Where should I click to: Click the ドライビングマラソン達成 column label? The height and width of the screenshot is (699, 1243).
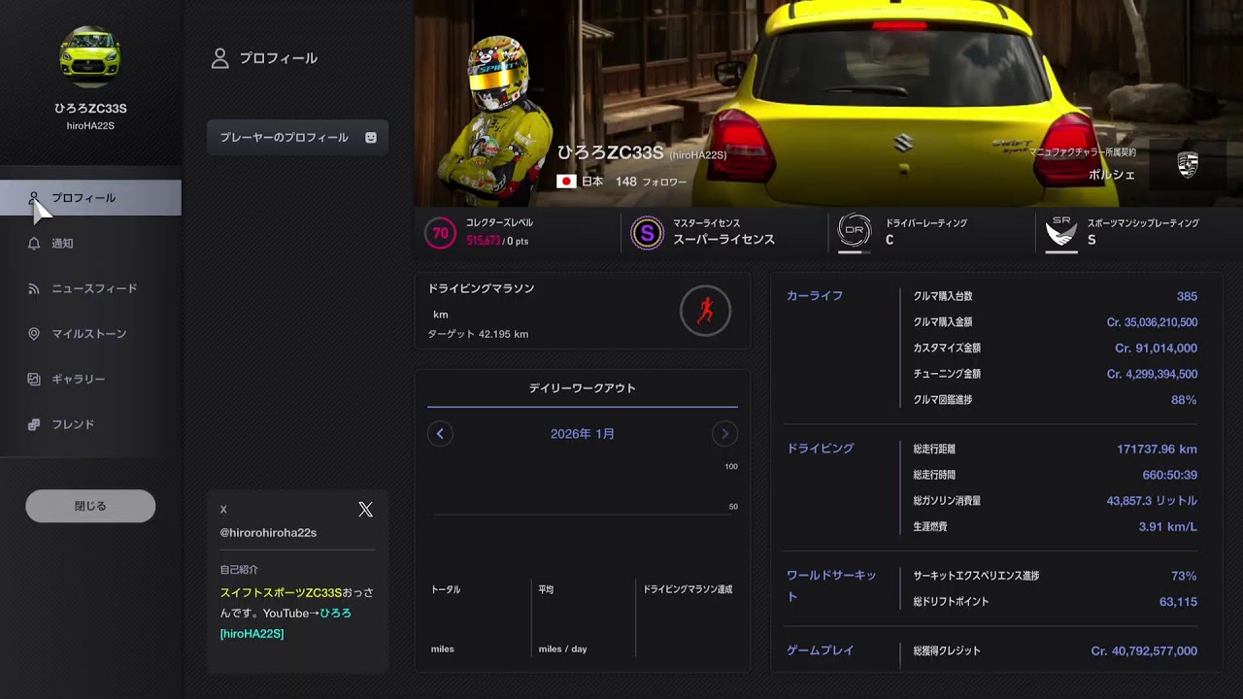pos(688,589)
